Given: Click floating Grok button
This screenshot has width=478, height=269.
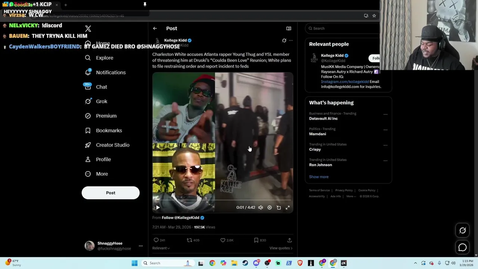Looking at the screenshot, I should (x=462, y=231).
